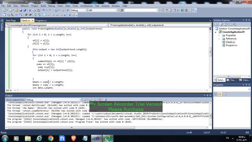Click the code editor vertical scrollbar thumb
The height and width of the screenshot is (142, 252).
210,52
